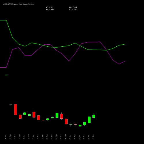Viewport: 144px width, 144px height.
Task: Click the red candle above 12 Nov
Action: click(20, 117)
